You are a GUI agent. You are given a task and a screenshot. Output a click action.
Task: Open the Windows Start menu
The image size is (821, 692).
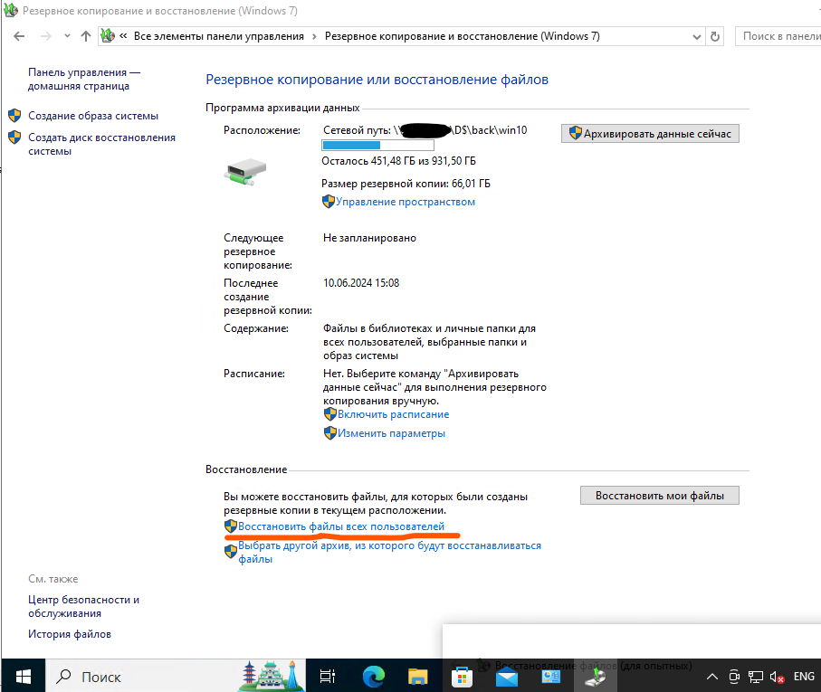point(23,677)
